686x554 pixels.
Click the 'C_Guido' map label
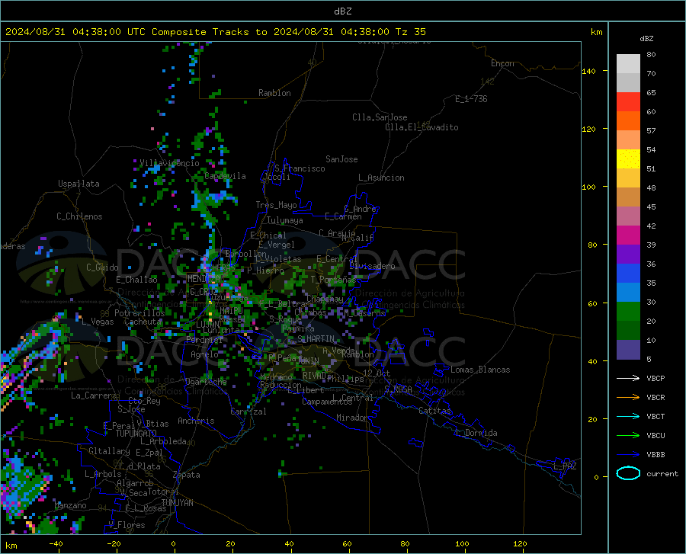(x=102, y=267)
